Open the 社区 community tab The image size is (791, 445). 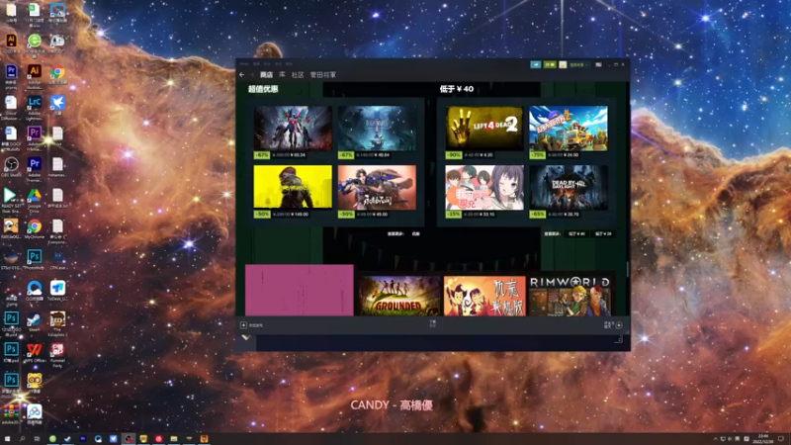298,75
